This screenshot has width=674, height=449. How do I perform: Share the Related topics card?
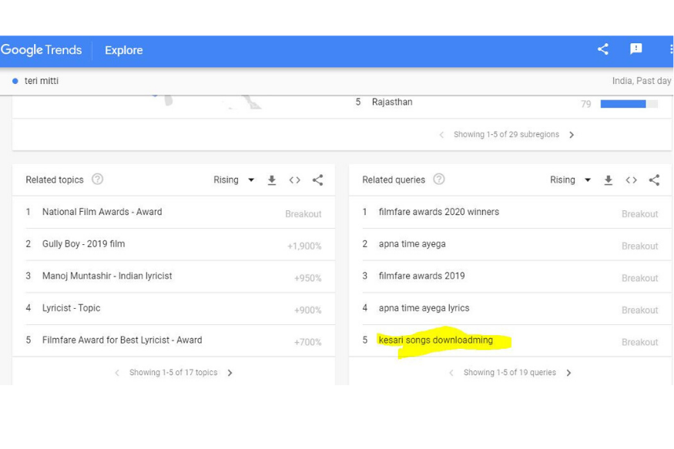tap(317, 180)
